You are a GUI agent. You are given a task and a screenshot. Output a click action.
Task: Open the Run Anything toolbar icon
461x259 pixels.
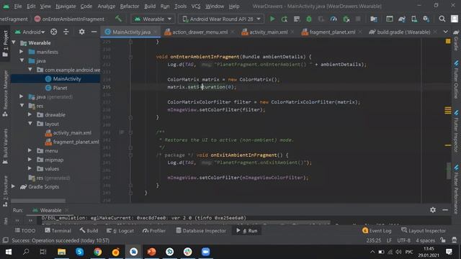click(x=390, y=19)
